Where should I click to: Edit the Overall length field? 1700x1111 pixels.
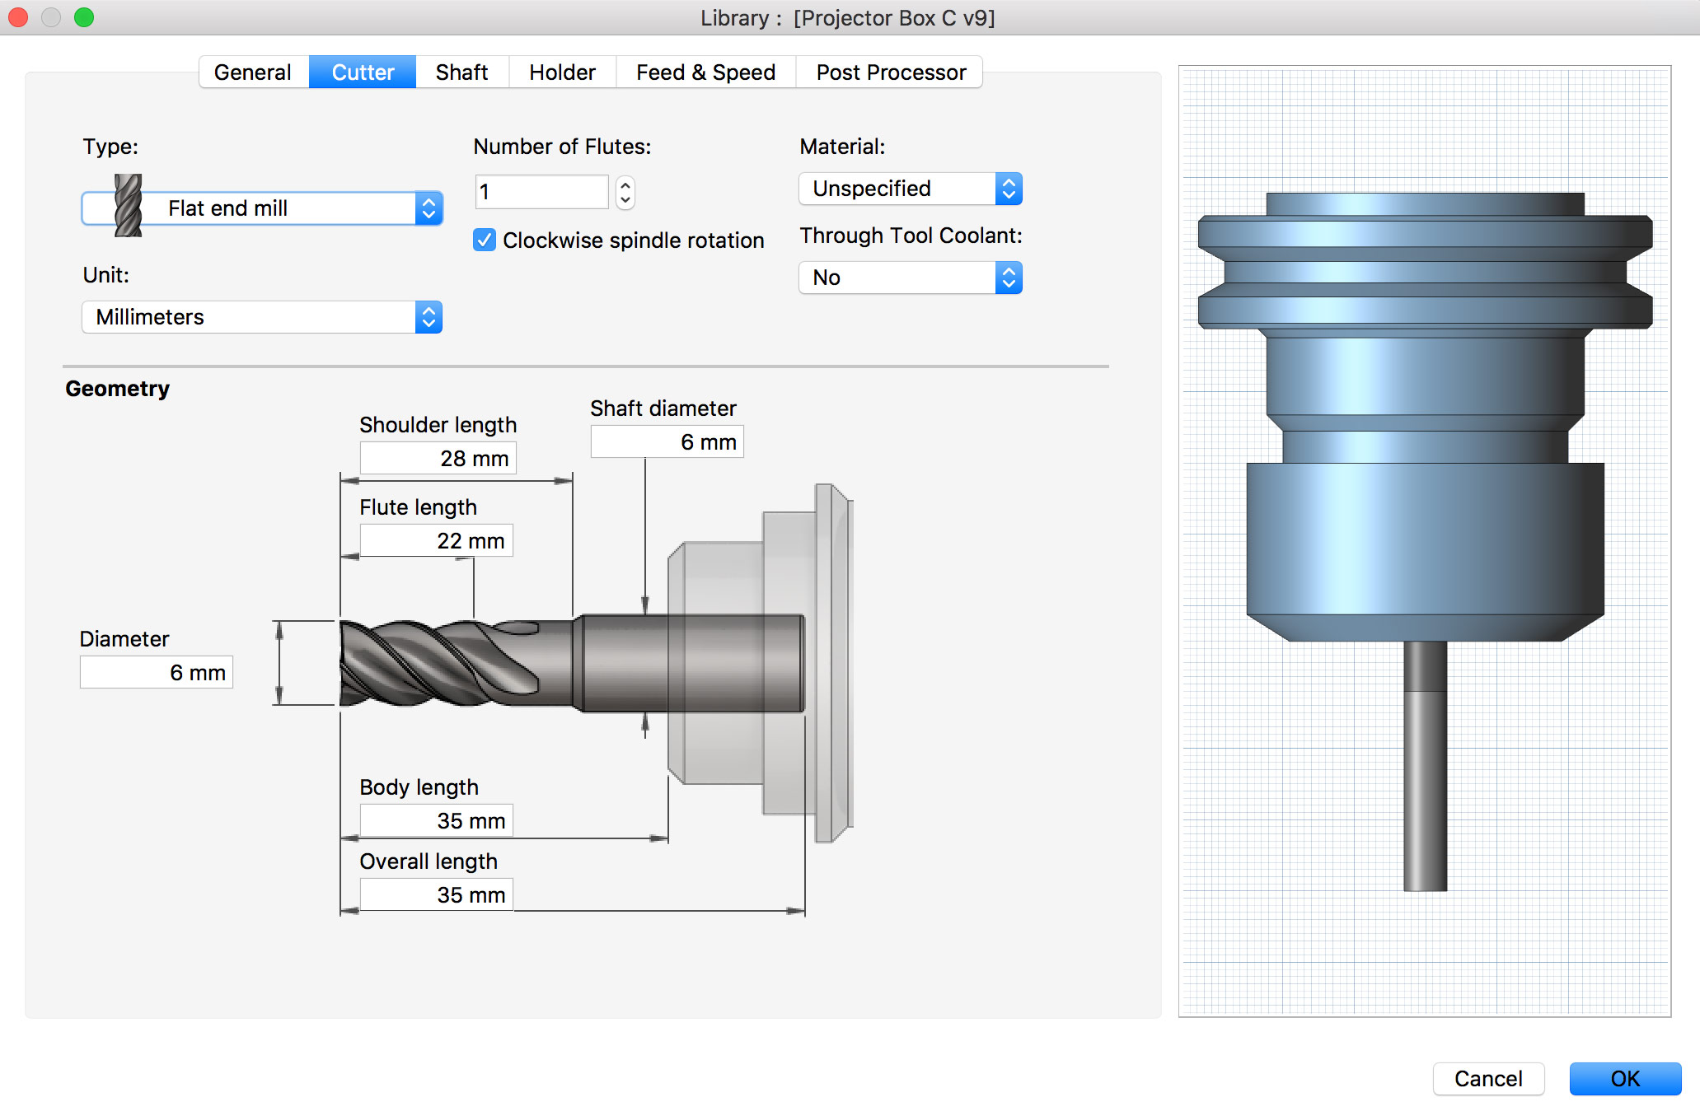pyautogui.click(x=435, y=894)
